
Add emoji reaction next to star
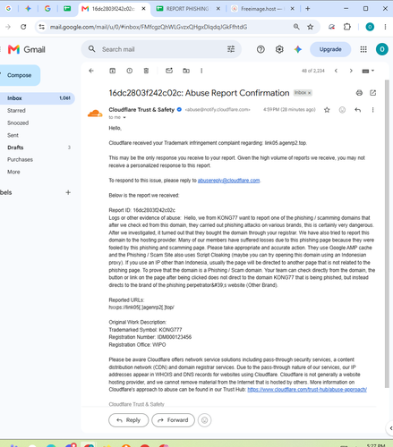pyautogui.click(x=342, y=110)
